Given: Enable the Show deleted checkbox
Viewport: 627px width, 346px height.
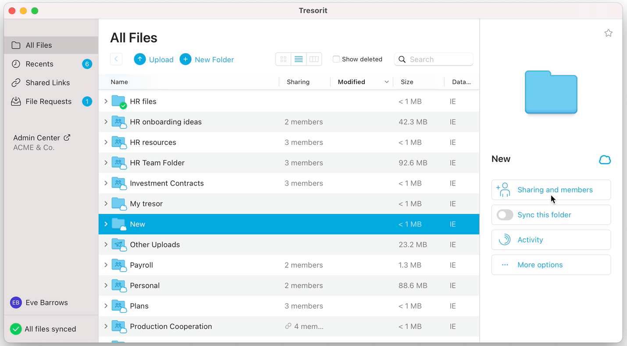Looking at the screenshot, I should coord(336,59).
